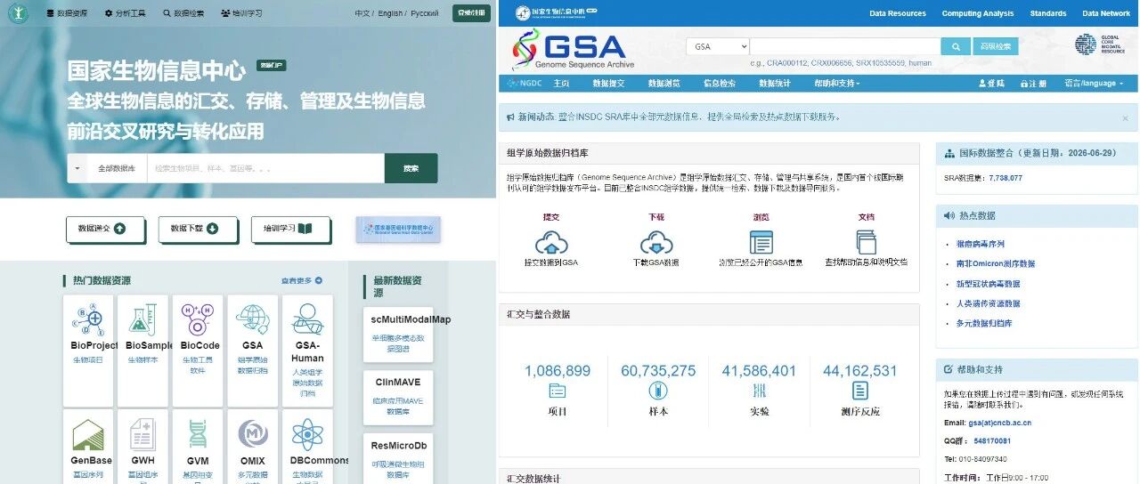Open 数据检索 menu in left header
This screenshot has height=484, width=1140.
183,13
